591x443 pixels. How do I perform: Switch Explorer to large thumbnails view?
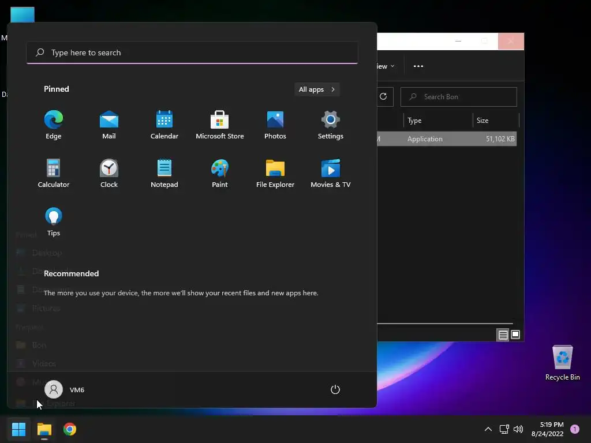tap(515, 335)
